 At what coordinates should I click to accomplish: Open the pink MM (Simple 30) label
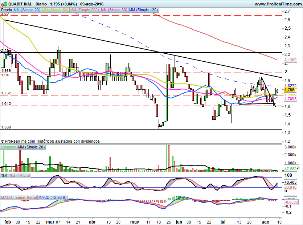[x=114, y=10]
